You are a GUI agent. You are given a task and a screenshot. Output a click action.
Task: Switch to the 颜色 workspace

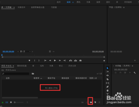(x=78, y=2)
